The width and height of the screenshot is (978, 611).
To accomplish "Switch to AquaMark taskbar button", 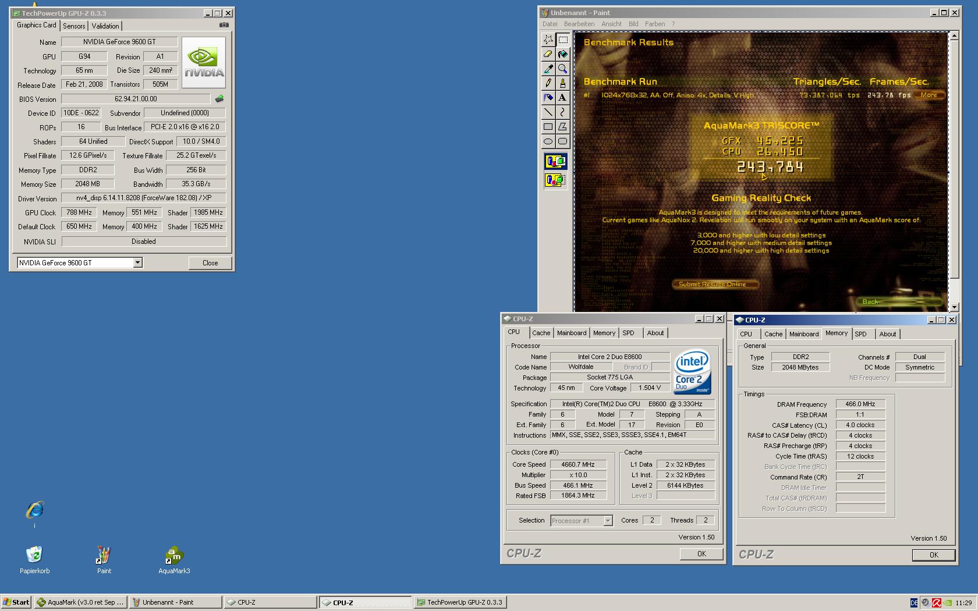I will [x=80, y=602].
